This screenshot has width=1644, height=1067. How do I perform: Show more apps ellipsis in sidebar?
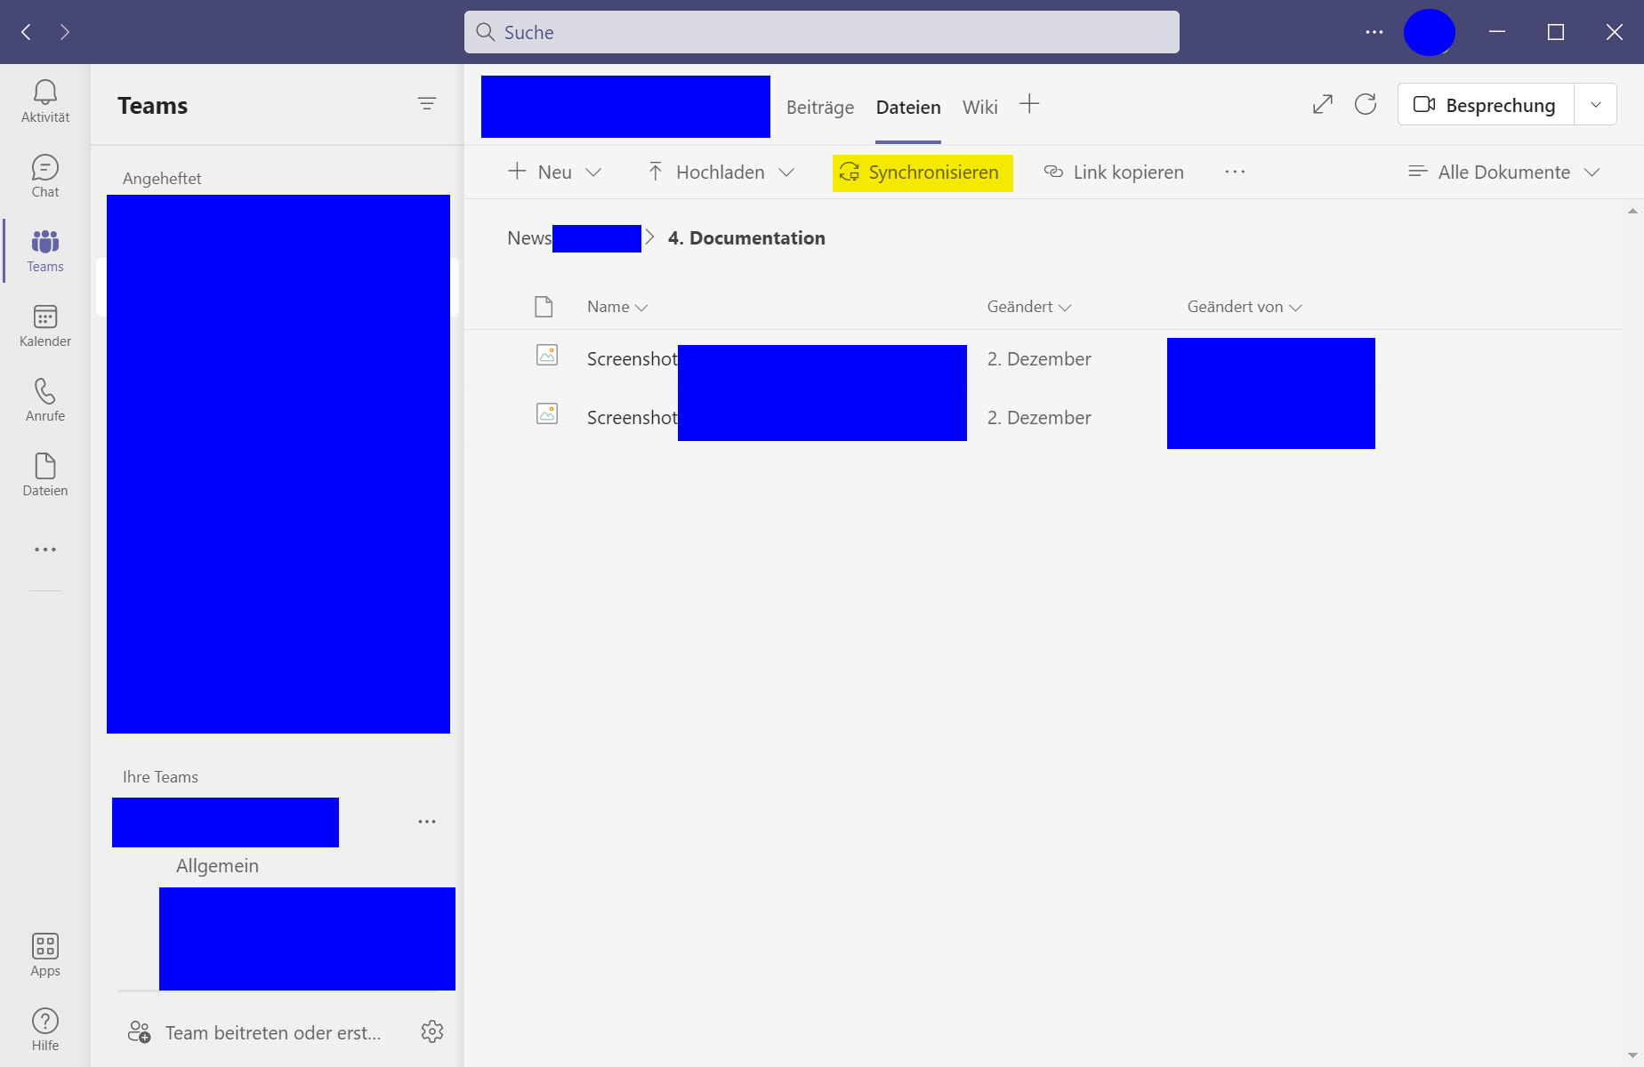(45, 550)
